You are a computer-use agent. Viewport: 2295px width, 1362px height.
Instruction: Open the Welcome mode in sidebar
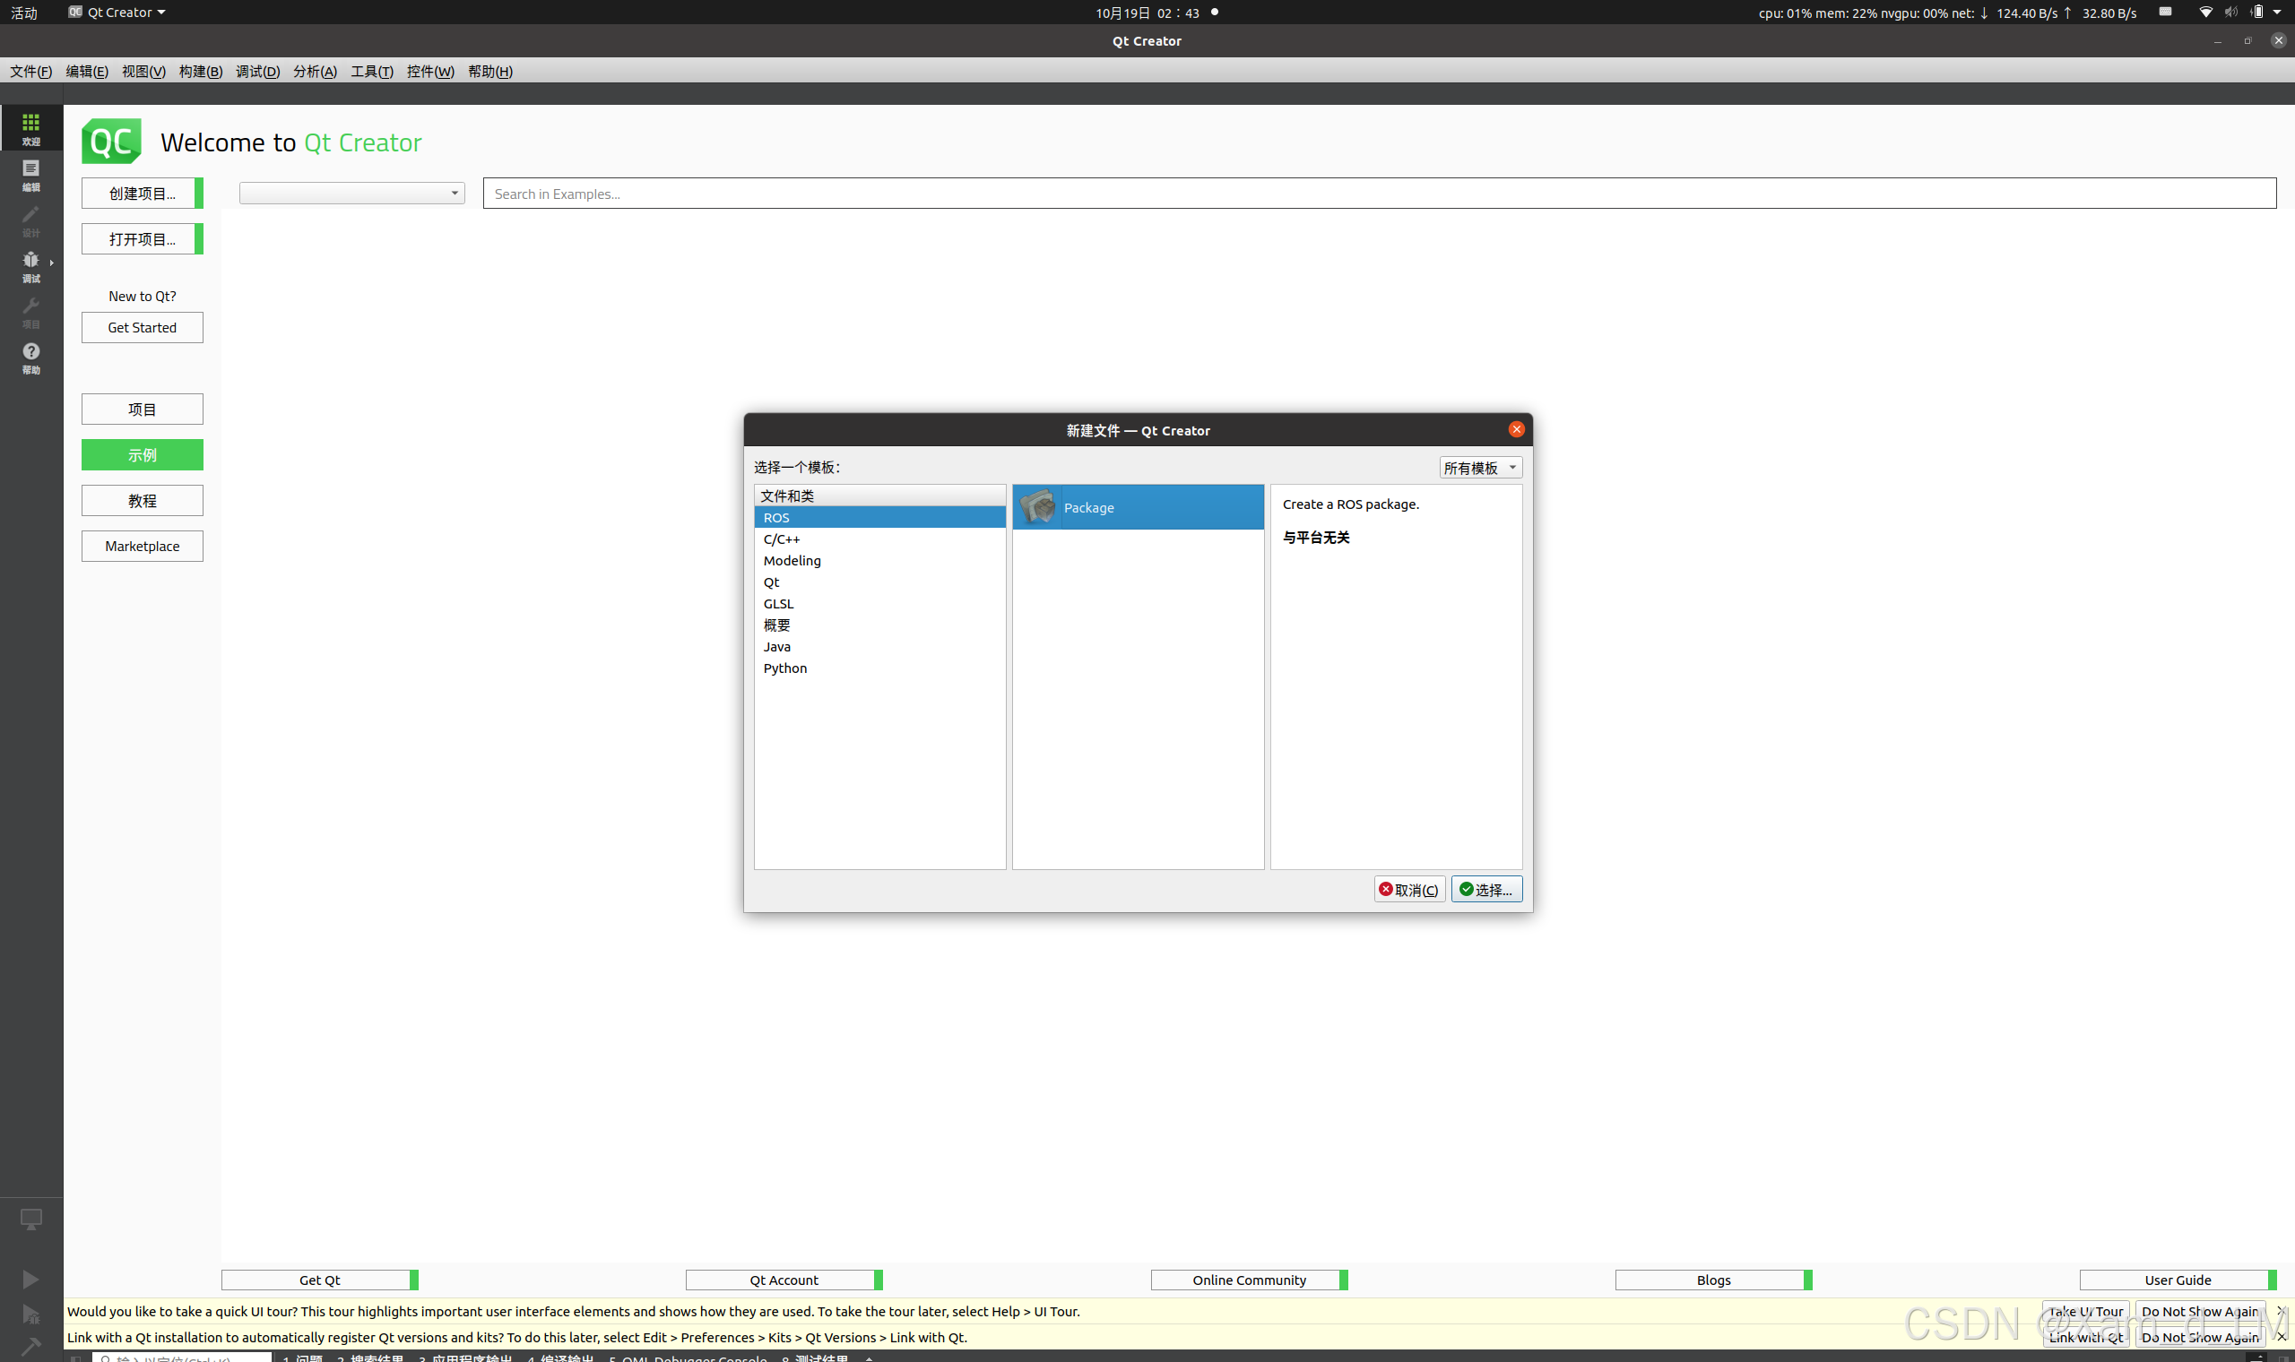tap(31, 127)
